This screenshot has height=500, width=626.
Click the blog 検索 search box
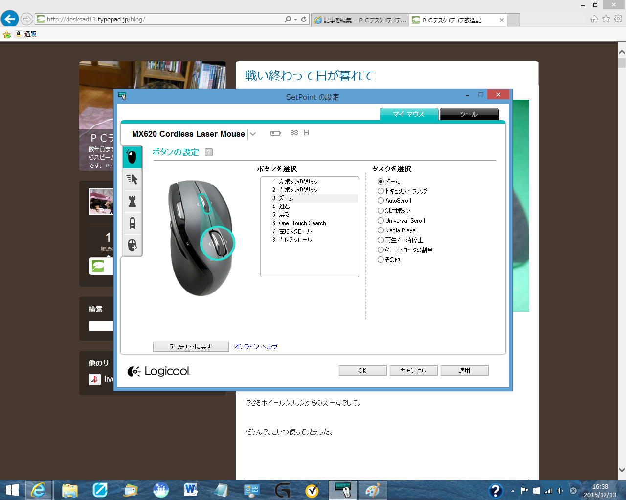coord(101,326)
